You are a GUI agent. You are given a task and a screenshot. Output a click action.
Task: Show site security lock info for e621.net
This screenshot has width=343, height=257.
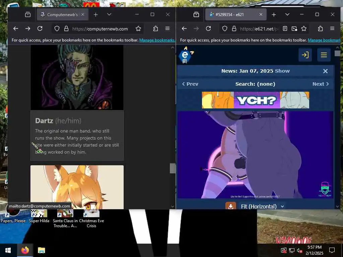pyautogui.click(x=234, y=29)
